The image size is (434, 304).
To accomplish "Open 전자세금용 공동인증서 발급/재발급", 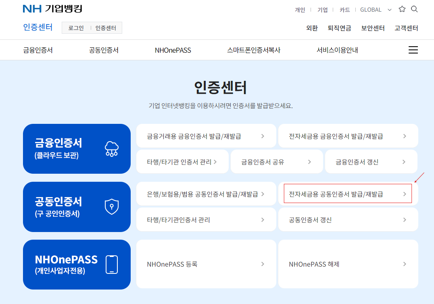I will (x=348, y=194).
